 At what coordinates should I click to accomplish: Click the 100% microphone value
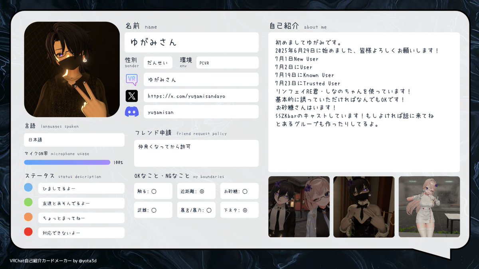tap(118, 163)
